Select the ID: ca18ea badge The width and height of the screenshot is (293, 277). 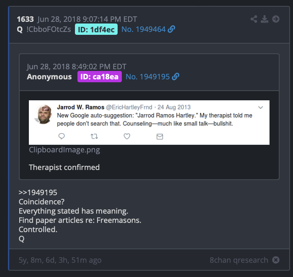100,77
